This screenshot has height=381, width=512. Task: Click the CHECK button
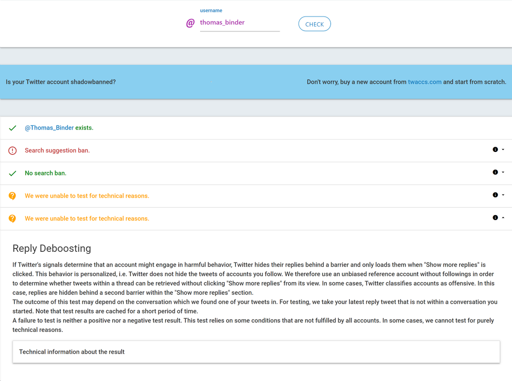tap(314, 24)
